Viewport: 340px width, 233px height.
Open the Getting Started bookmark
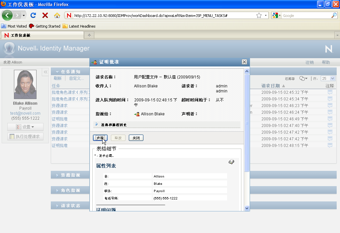pos(45,26)
